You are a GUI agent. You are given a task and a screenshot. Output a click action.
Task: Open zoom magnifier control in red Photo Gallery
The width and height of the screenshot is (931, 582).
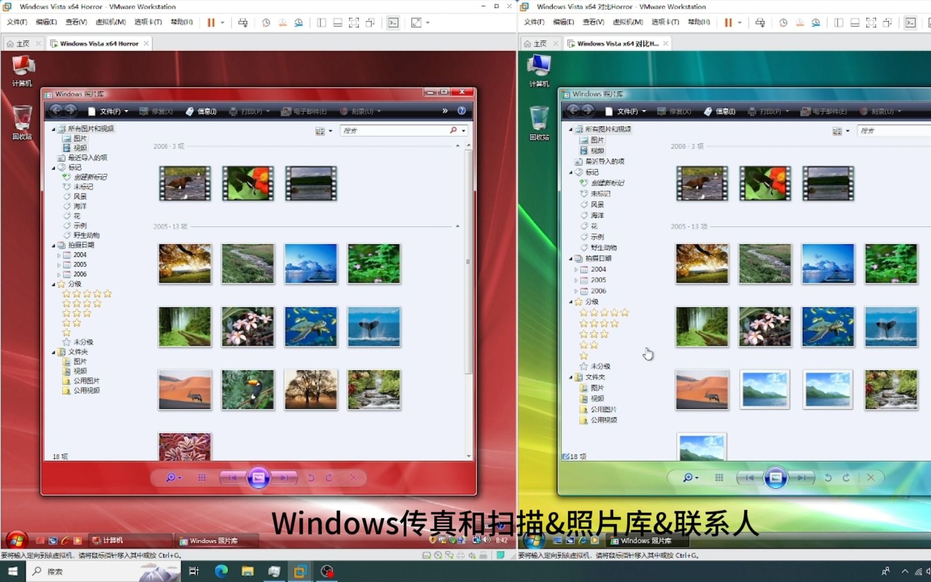172,477
